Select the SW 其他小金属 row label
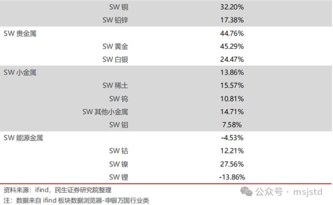 click(x=105, y=112)
